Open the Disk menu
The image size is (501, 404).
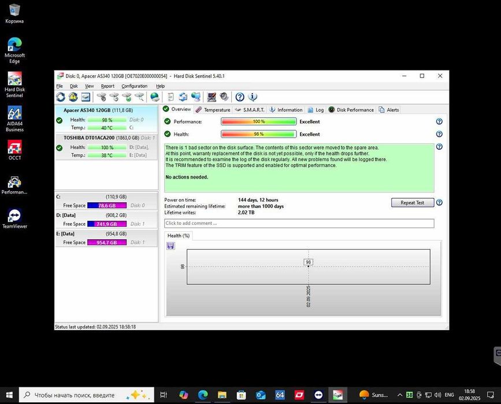tap(74, 86)
